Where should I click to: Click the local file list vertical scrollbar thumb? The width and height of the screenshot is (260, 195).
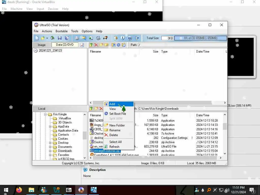225,126
